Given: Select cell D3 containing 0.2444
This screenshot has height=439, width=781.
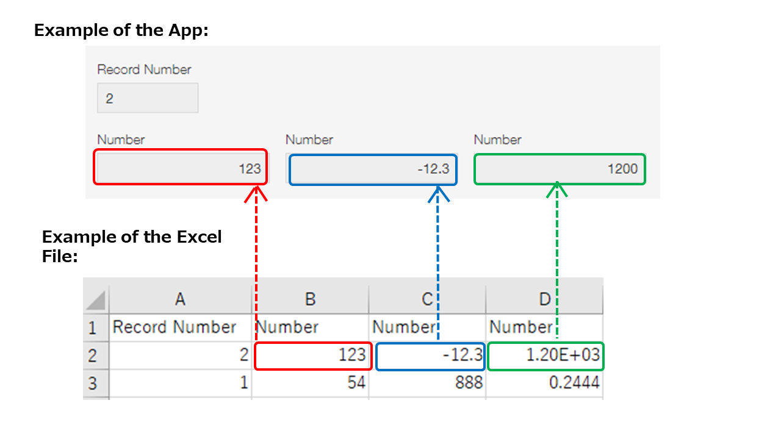Looking at the screenshot, I should [544, 383].
